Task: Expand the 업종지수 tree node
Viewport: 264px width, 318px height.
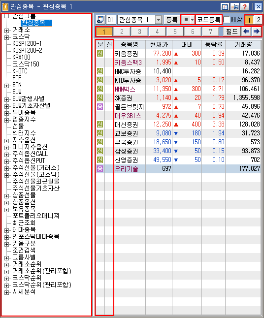Action: pos(6,120)
